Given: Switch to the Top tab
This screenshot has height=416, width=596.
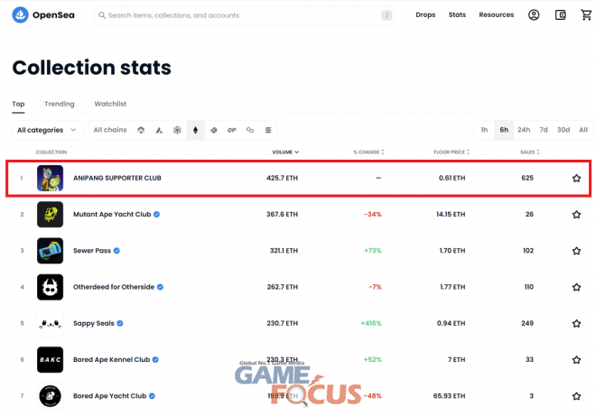Looking at the screenshot, I should 18,104.
